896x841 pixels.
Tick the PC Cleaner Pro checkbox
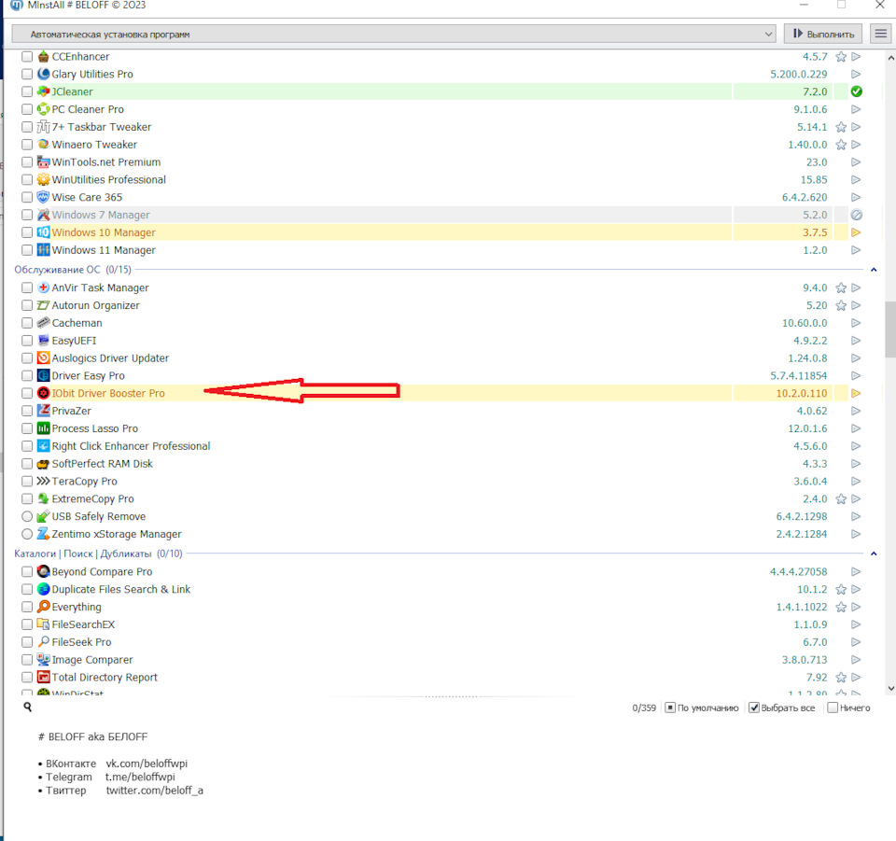point(27,109)
